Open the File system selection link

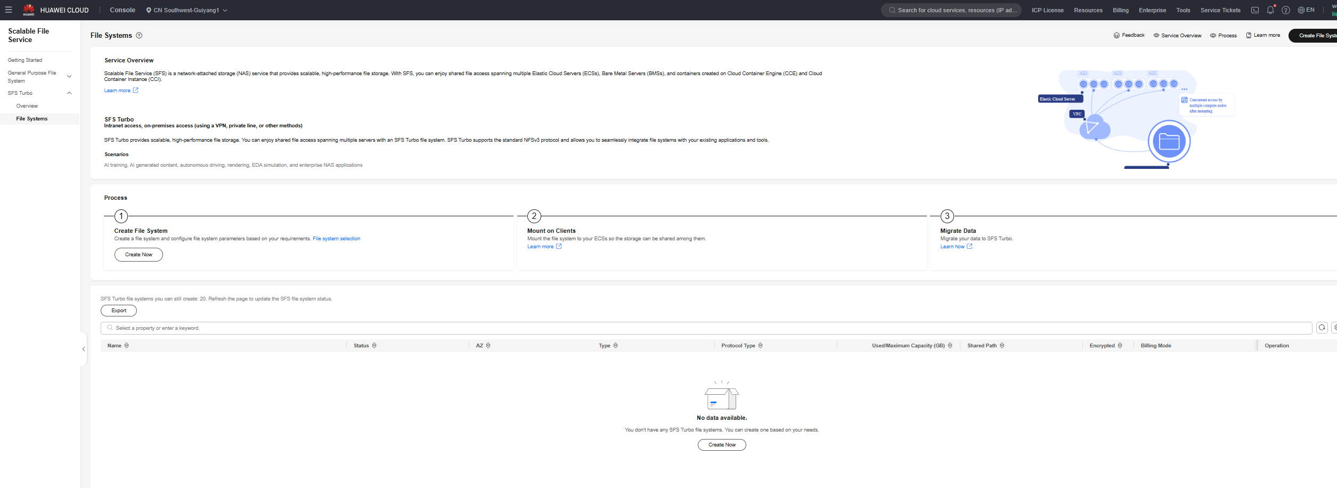[x=336, y=239]
